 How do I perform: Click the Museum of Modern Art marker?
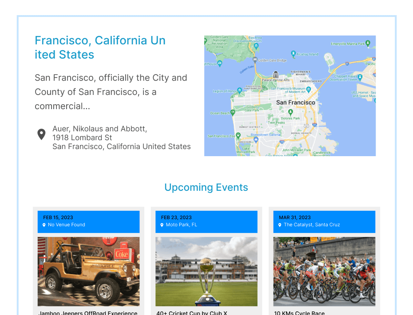point(309,89)
